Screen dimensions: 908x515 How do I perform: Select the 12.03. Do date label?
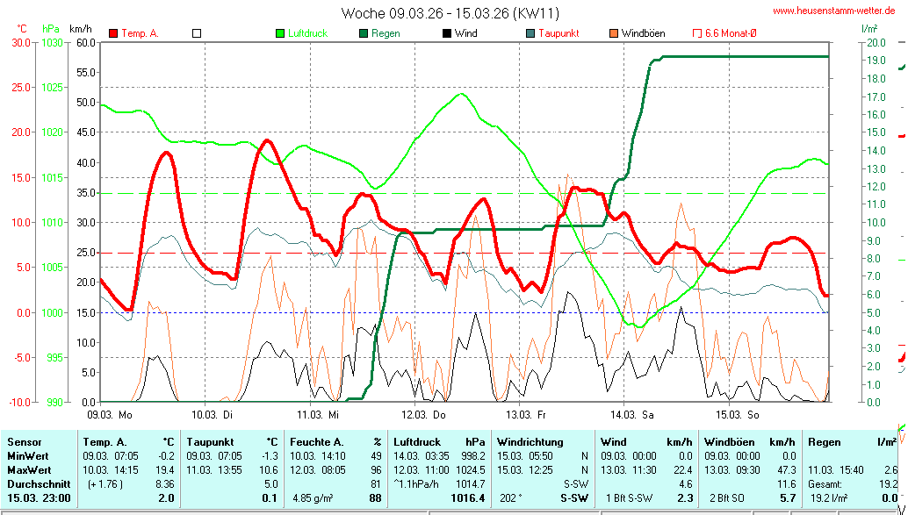(x=424, y=414)
